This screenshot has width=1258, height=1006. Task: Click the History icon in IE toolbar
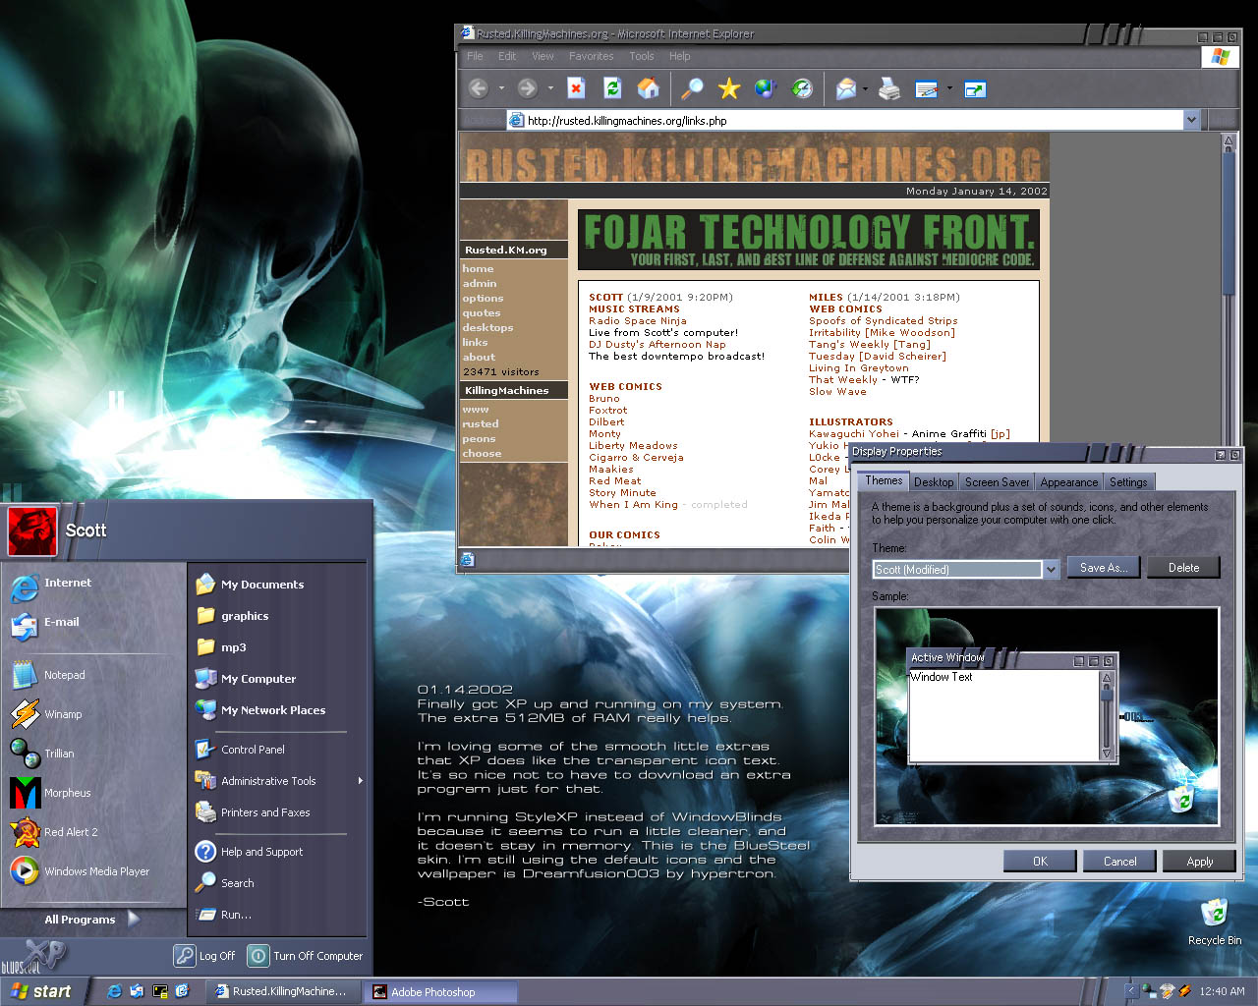pos(803,89)
